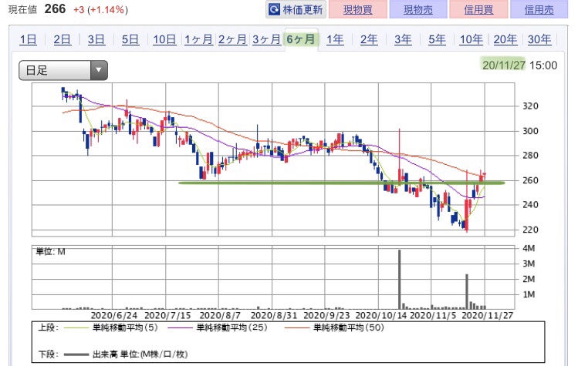Select the 1ヶ月 period tab
The height and width of the screenshot is (366, 578).
point(198,39)
